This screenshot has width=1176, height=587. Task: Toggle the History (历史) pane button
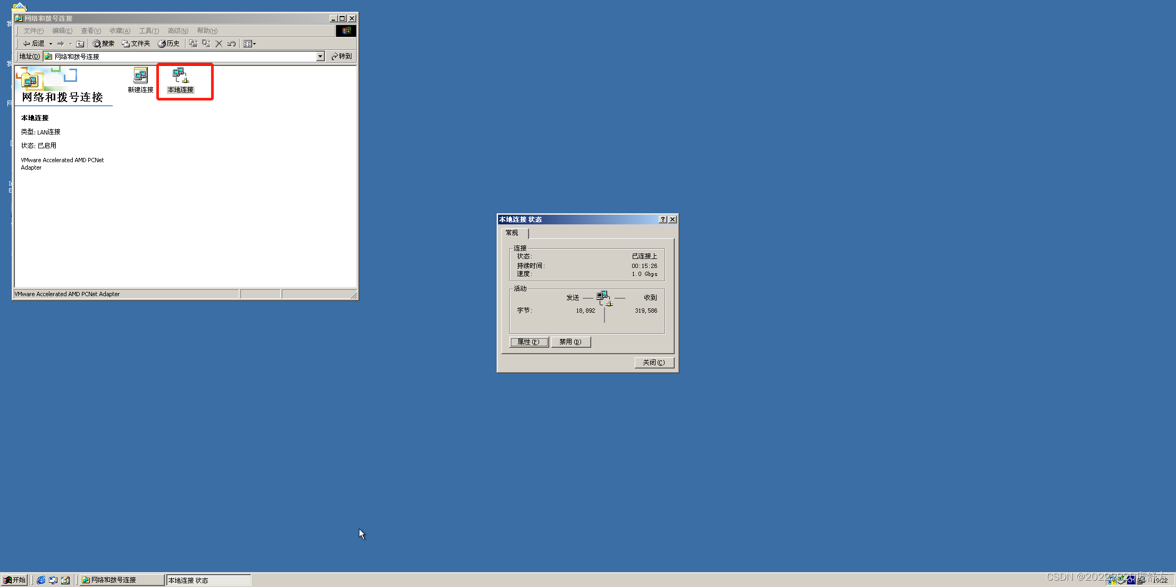tap(169, 44)
